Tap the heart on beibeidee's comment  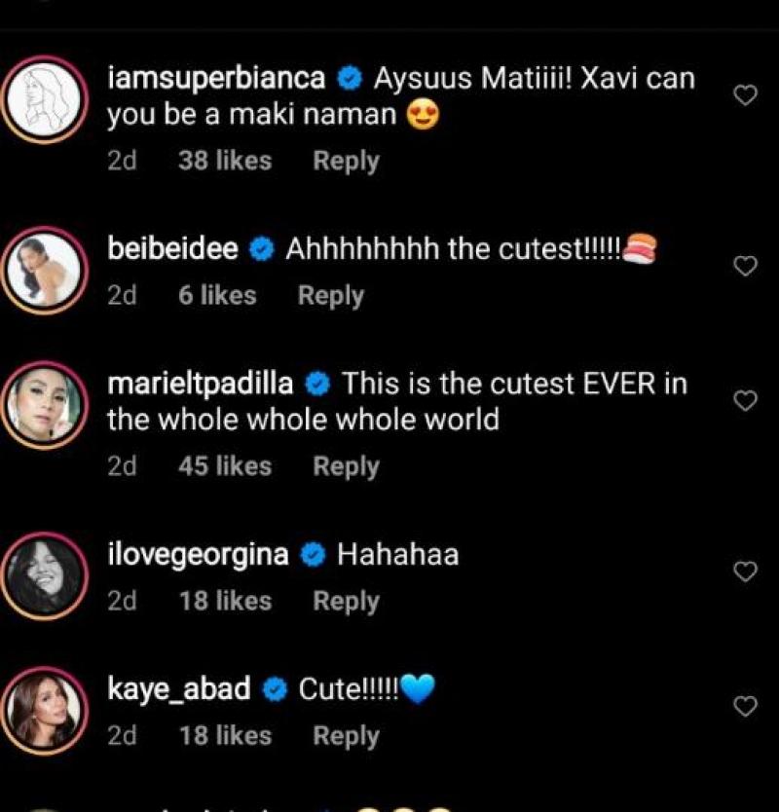745,266
